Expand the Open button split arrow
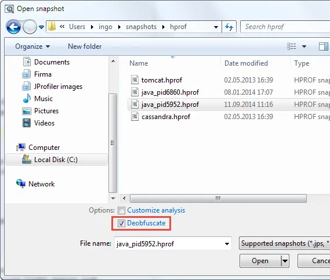 coord(285,261)
